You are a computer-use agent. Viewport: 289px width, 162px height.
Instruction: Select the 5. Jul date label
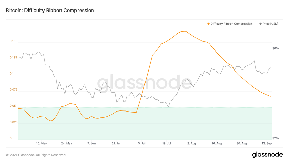pyautogui.click(x=142, y=144)
